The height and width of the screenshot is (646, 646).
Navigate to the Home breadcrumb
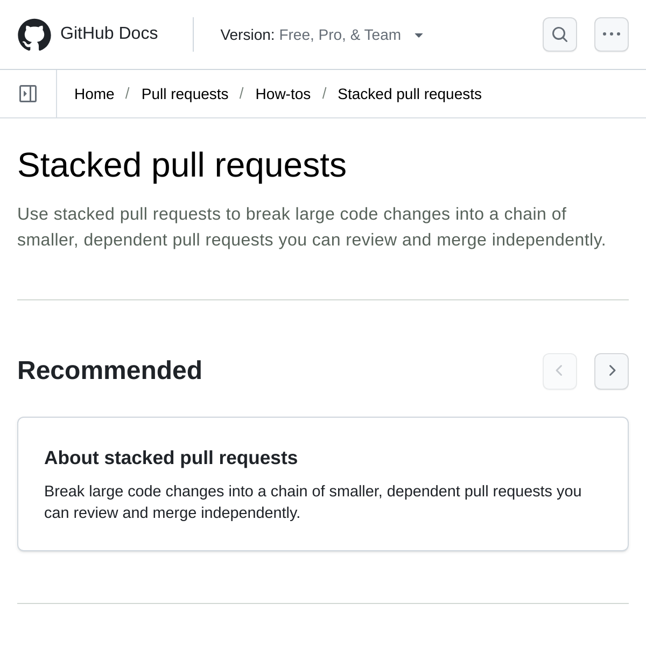(94, 94)
